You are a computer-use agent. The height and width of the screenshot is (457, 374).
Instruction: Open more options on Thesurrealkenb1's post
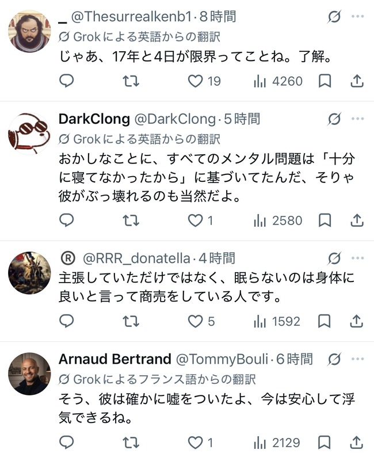pyautogui.click(x=358, y=16)
